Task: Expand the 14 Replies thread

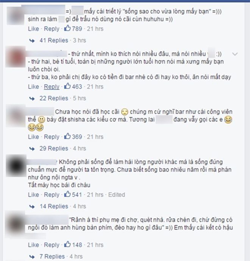Action: tap(54, 206)
